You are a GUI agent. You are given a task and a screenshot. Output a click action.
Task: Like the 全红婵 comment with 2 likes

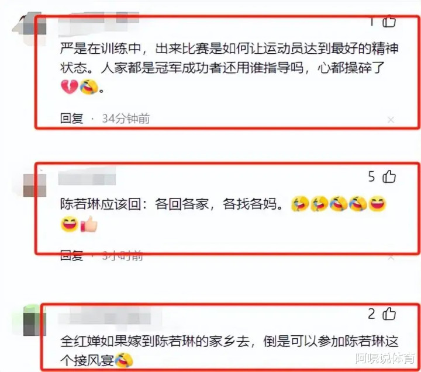coord(389,314)
